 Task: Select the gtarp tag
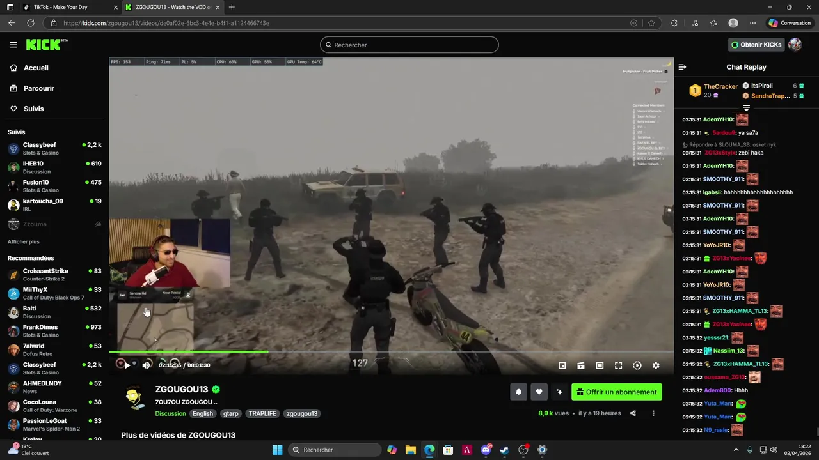[231, 413]
